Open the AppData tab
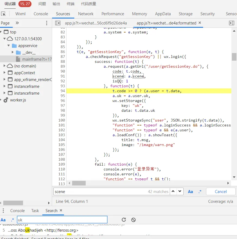Screen dimensions: 237x239 tap(163, 14)
